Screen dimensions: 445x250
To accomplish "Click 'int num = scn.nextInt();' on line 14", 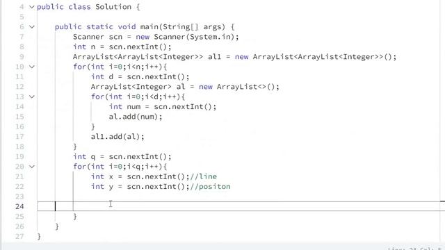I will [x=163, y=107].
